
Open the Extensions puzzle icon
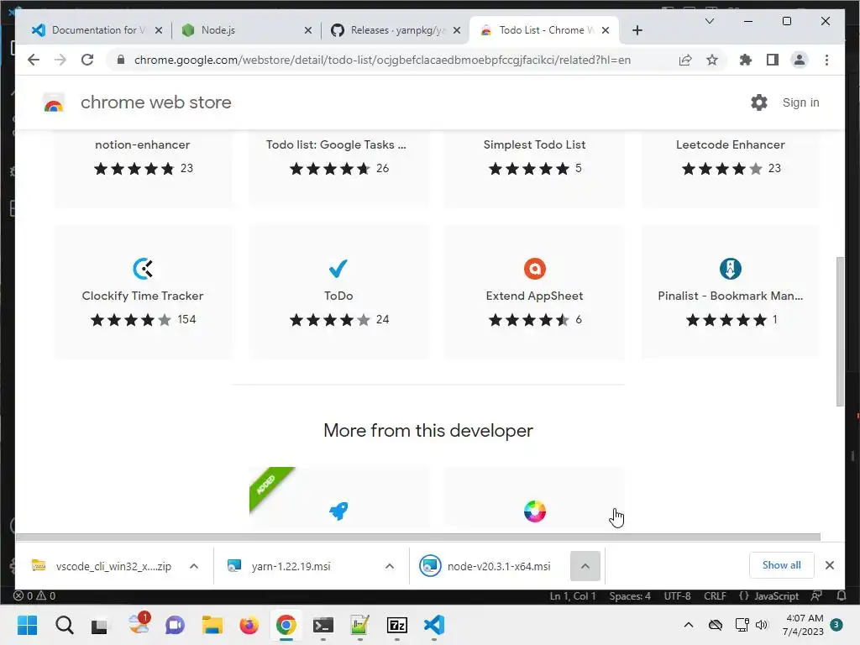click(x=746, y=60)
